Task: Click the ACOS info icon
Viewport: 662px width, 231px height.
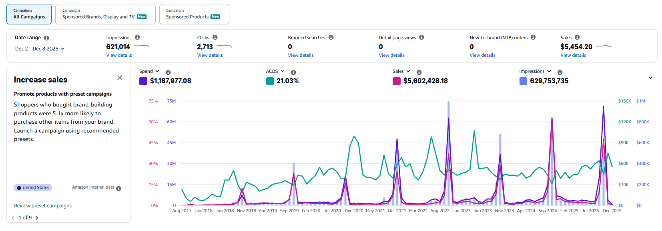Action: pos(293,72)
